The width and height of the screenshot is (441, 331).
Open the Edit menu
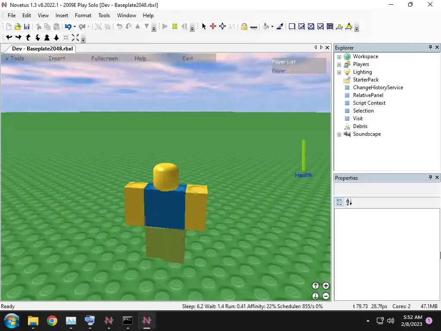[x=27, y=16]
